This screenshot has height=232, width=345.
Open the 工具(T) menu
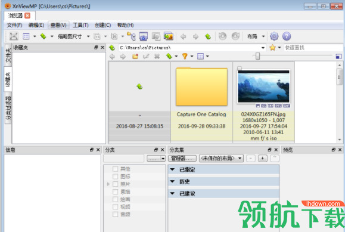(x=81, y=25)
